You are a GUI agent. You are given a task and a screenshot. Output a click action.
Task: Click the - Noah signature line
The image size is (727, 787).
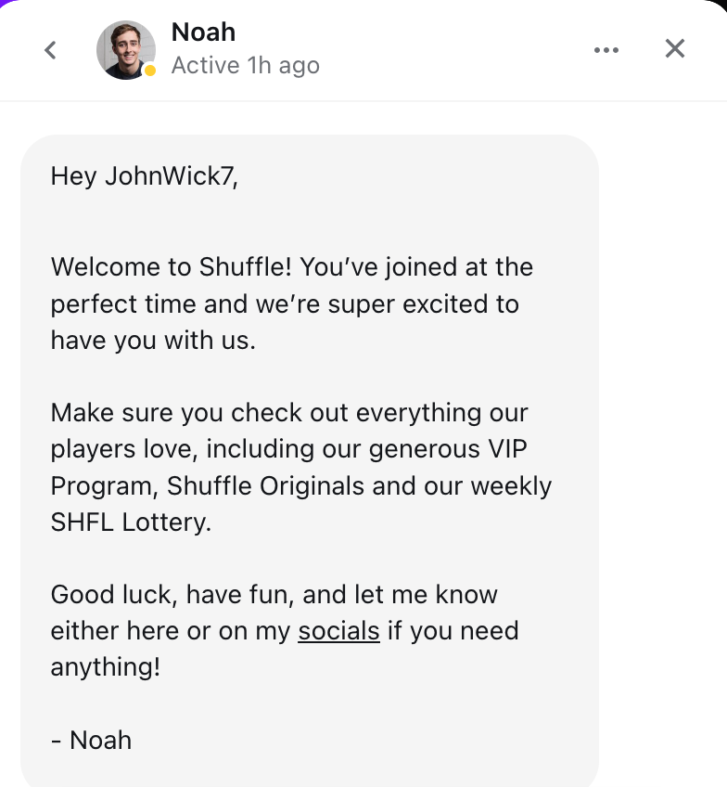click(x=91, y=740)
